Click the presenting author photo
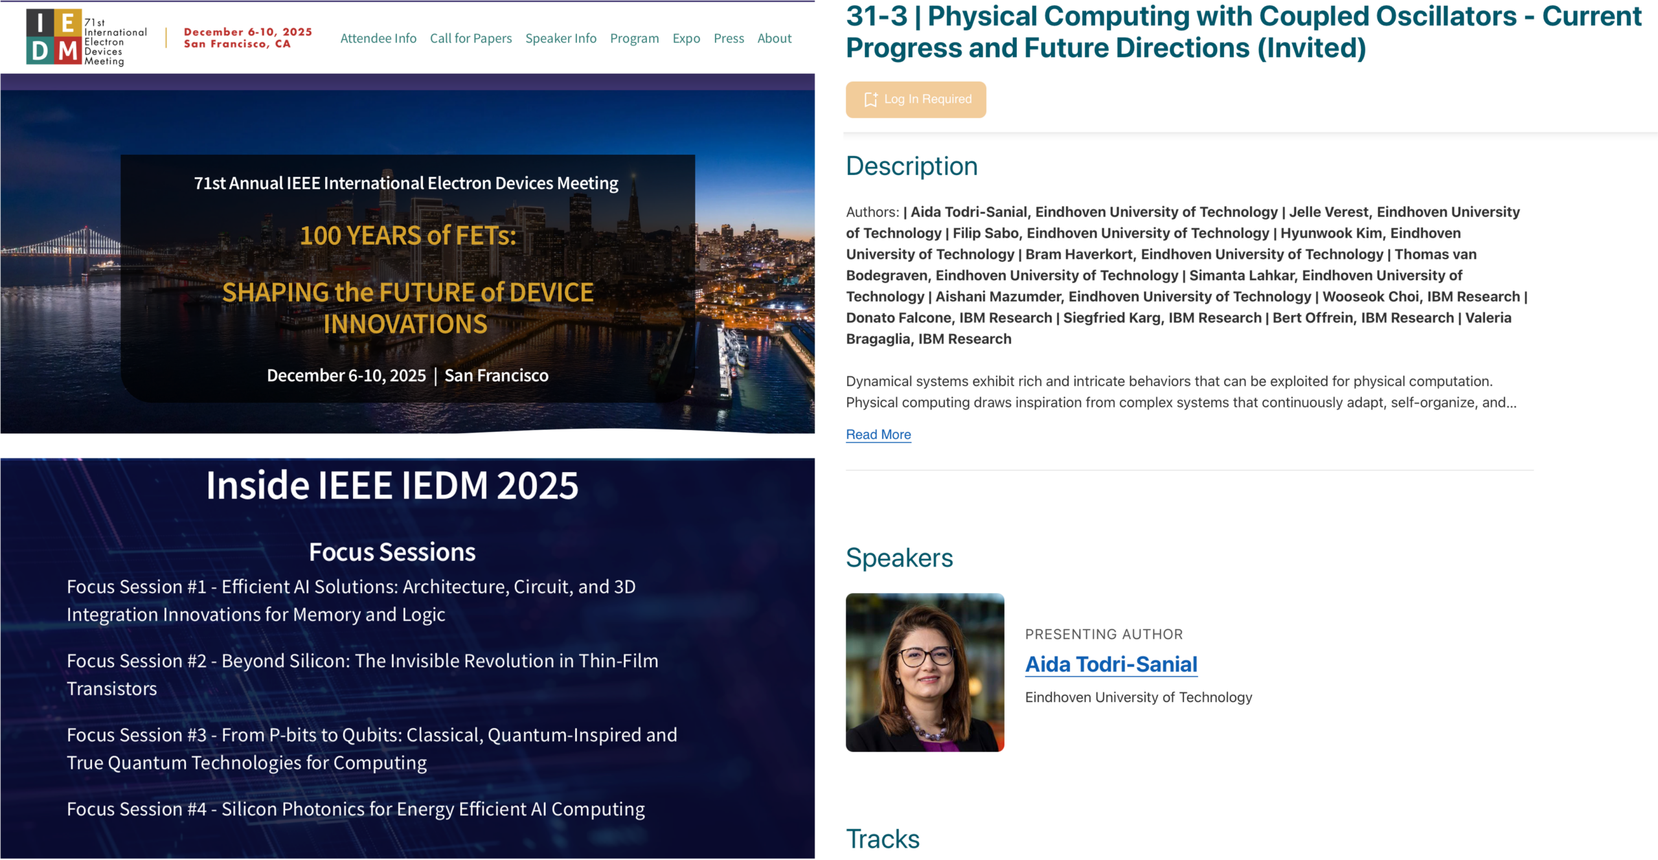Viewport: 1658px width, 860px height. point(925,672)
